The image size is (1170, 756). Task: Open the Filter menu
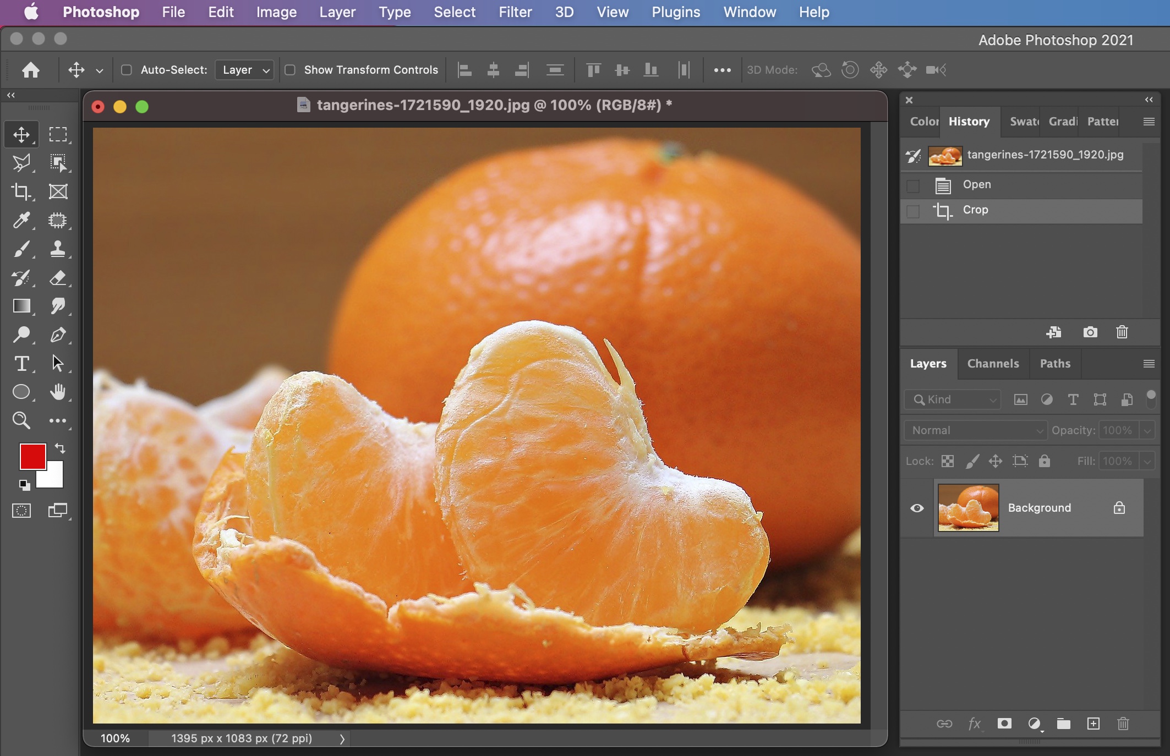[515, 12]
